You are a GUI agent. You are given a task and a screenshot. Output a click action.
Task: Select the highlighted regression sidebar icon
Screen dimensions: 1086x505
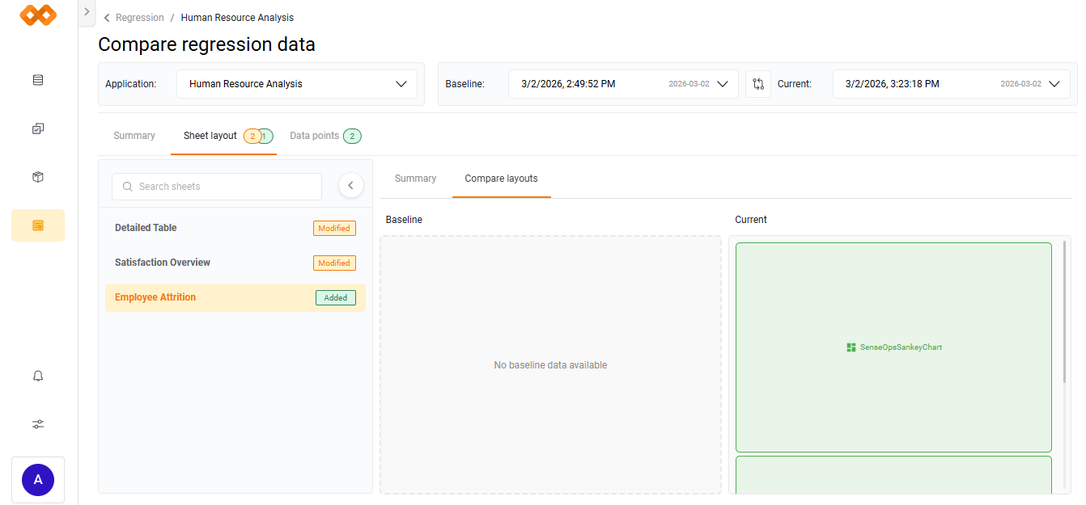click(x=37, y=225)
